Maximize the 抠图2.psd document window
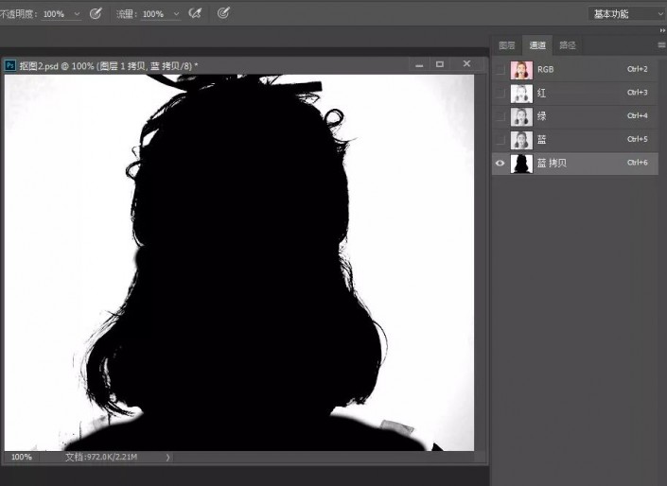The image size is (667, 486). [440, 64]
